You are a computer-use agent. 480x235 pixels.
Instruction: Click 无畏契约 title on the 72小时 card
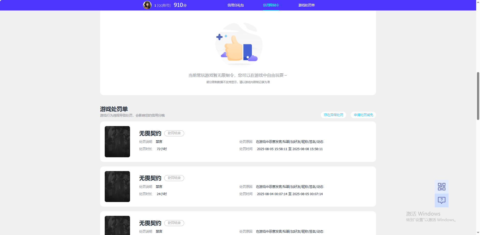(150, 133)
